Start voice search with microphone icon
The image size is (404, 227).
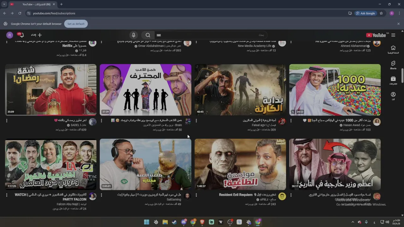click(134, 35)
